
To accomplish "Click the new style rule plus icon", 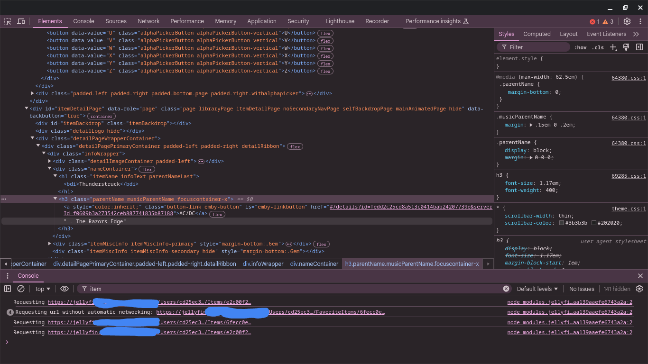I will click(x=613, y=47).
